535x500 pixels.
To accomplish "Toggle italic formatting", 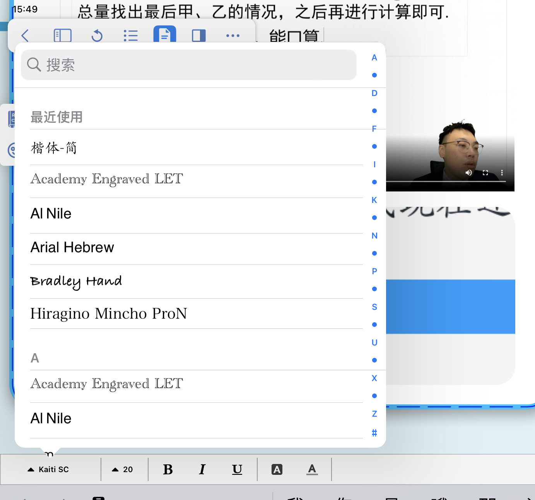I will 202,469.
